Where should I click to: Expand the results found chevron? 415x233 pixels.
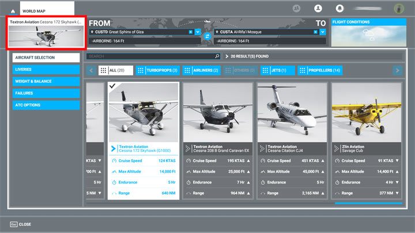point(227,56)
